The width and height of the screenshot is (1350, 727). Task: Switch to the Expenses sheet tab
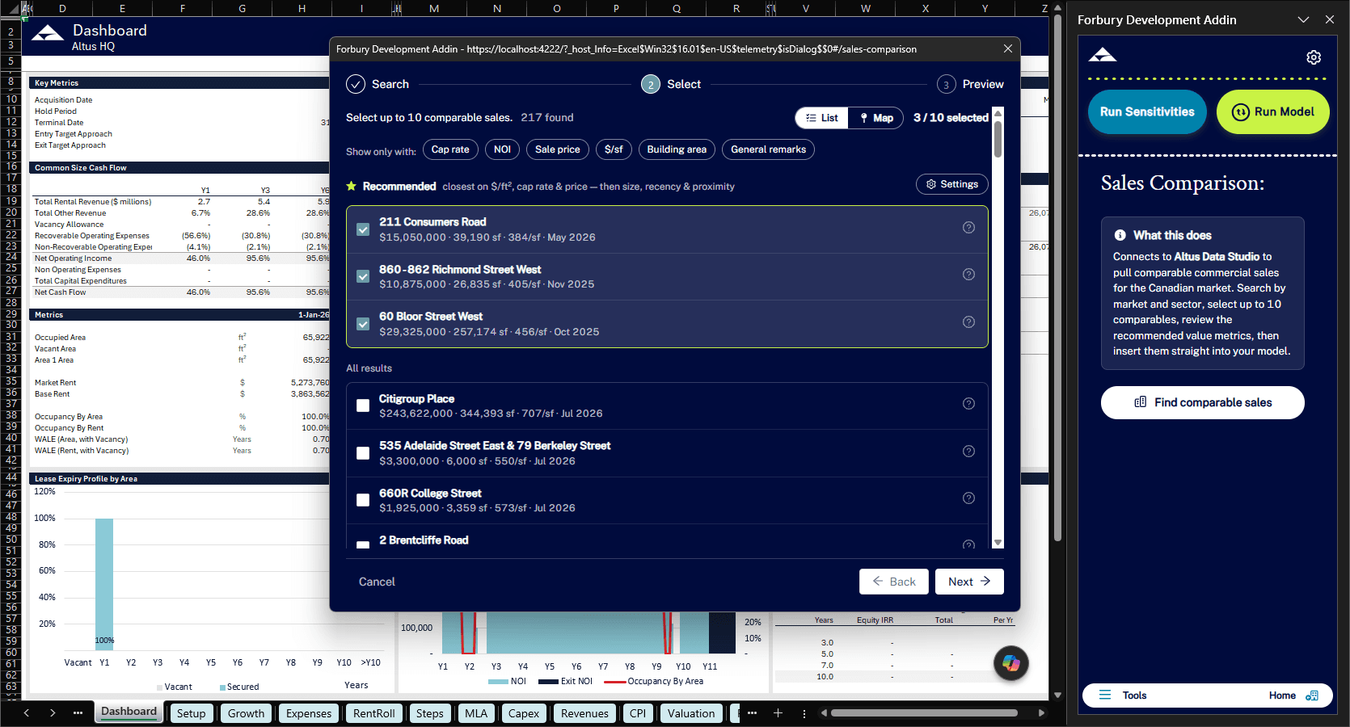pos(309,713)
